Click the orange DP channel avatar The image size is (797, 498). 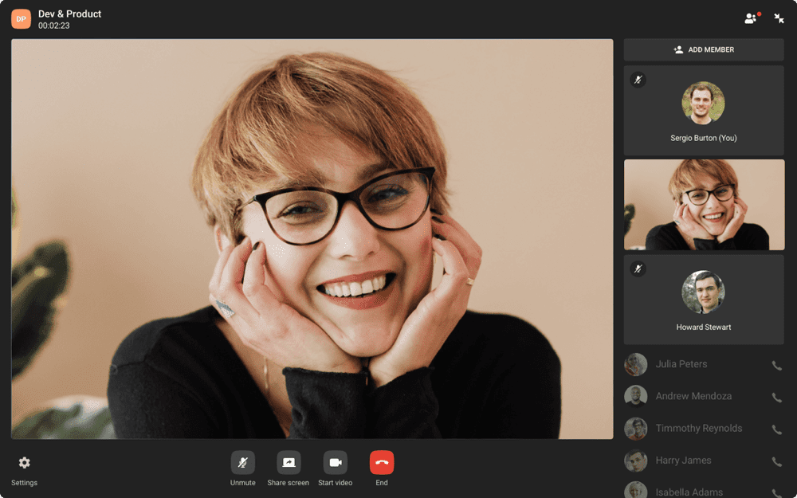tap(20, 18)
